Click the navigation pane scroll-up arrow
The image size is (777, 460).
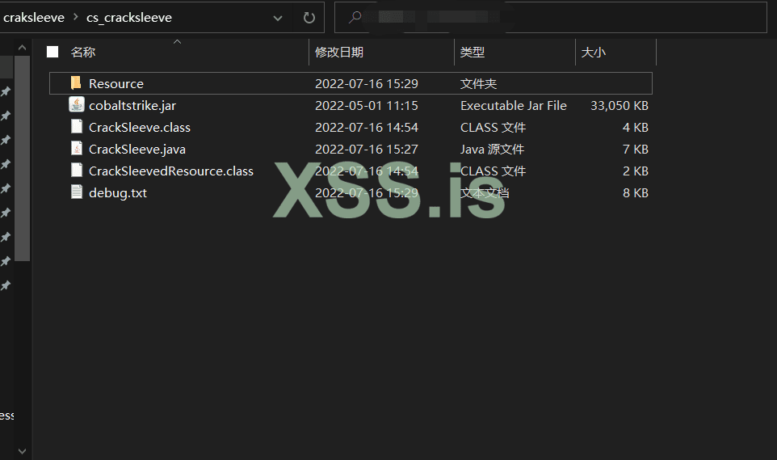22,48
